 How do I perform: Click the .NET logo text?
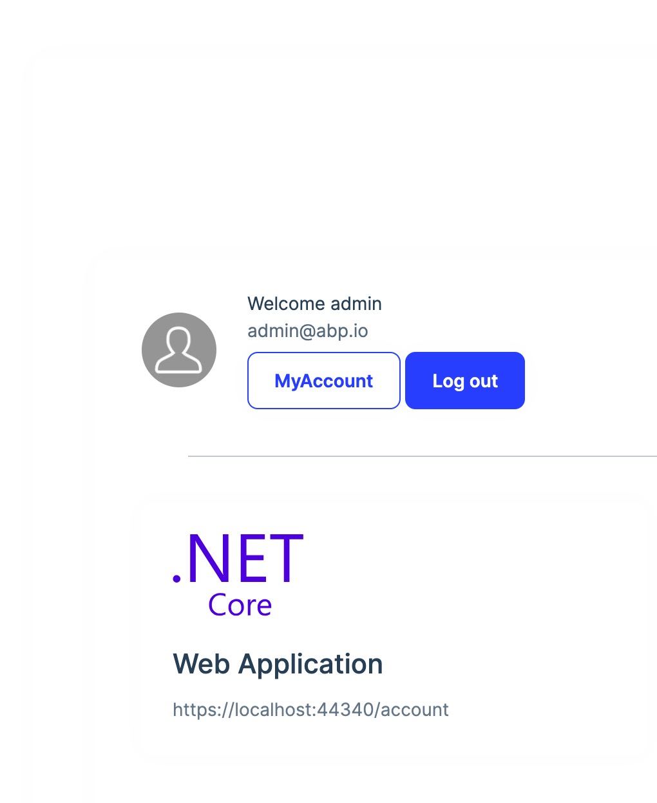pos(238,559)
